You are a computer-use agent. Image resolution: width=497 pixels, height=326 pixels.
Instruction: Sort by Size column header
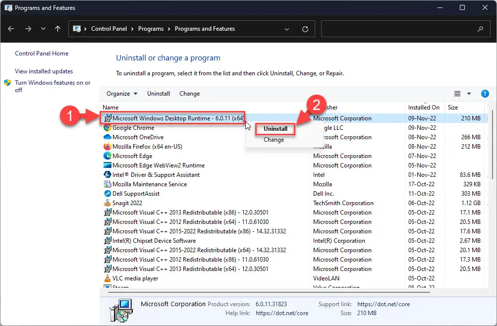click(x=453, y=108)
